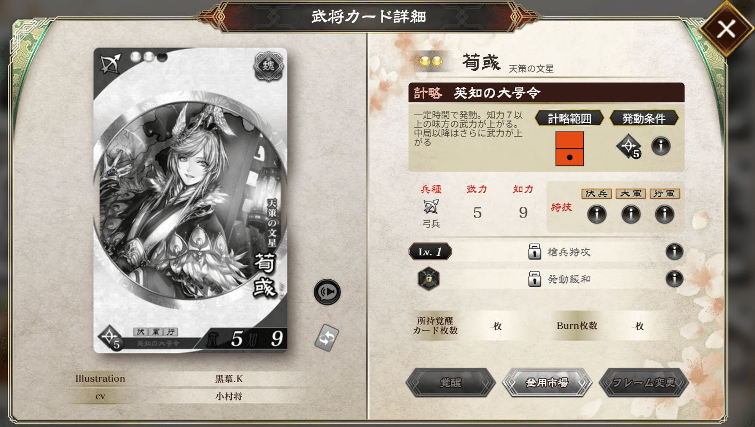Click the フレーム変更 frame change button
Viewport: 755px width, 427px height.
point(643,382)
